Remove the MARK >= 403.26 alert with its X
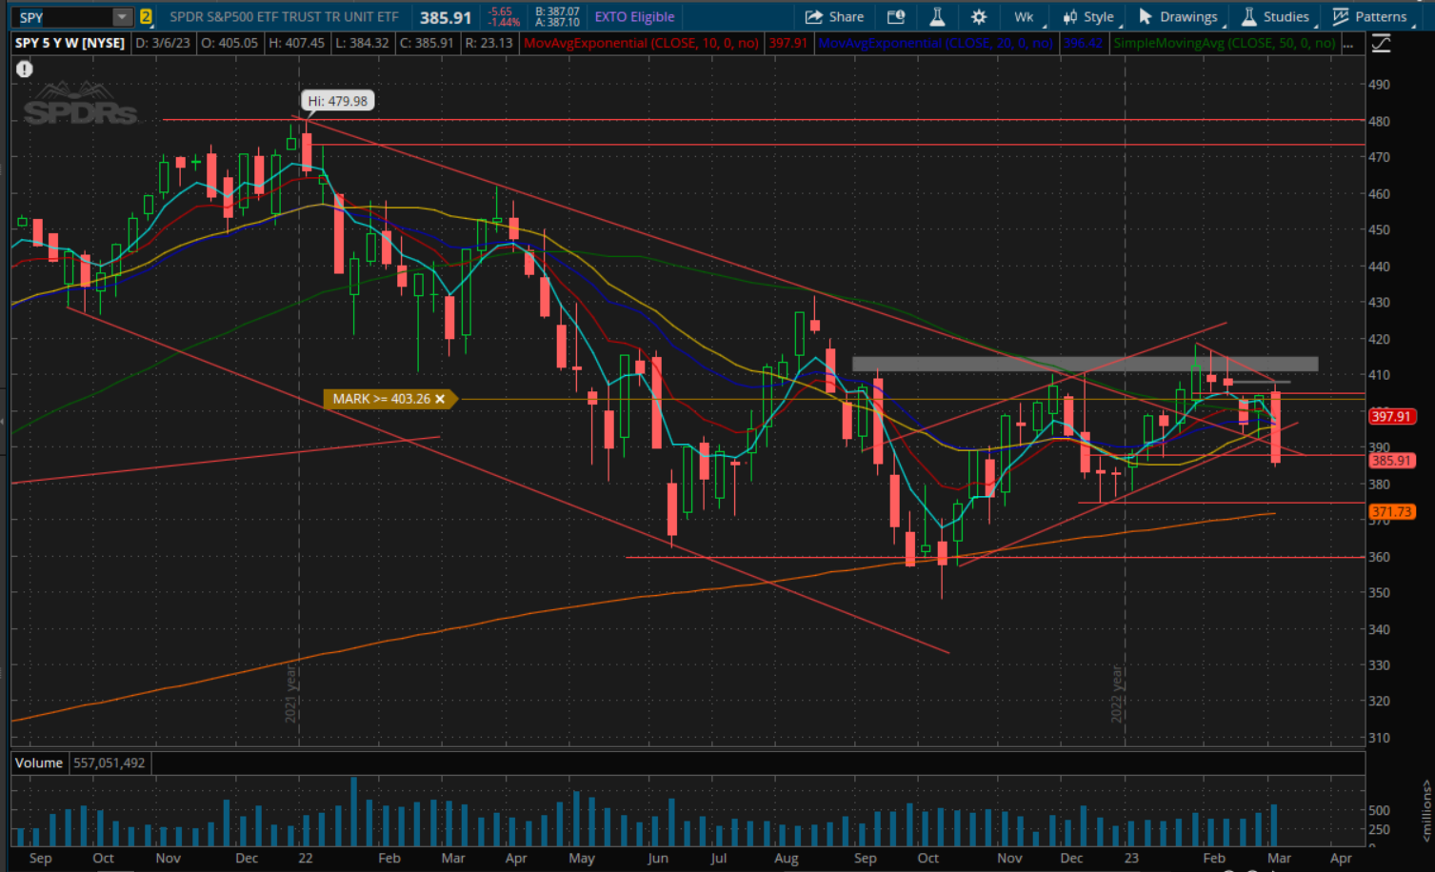The height and width of the screenshot is (872, 1435). tap(440, 399)
